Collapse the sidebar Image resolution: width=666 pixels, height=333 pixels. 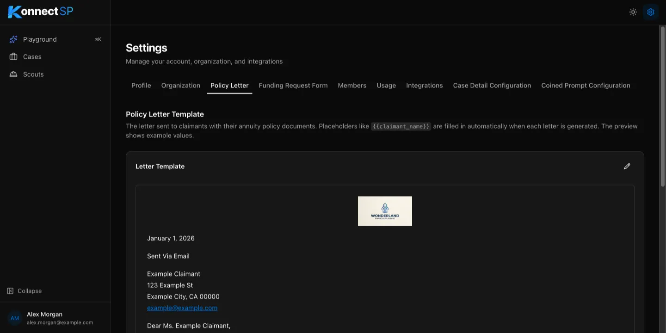point(25,291)
